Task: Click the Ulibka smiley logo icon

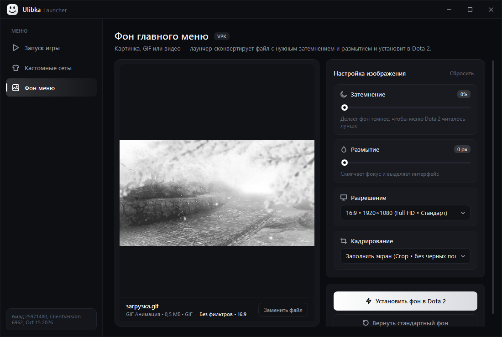Action: click(x=12, y=10)
